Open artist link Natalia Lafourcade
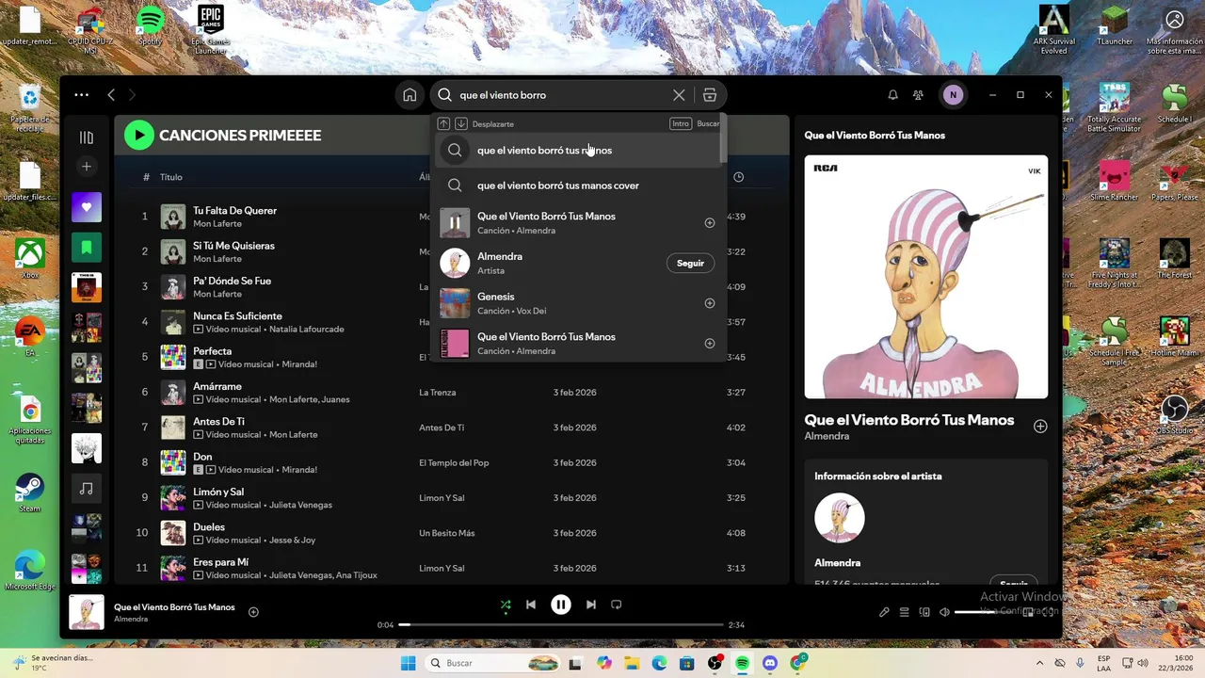 [306, 330]
